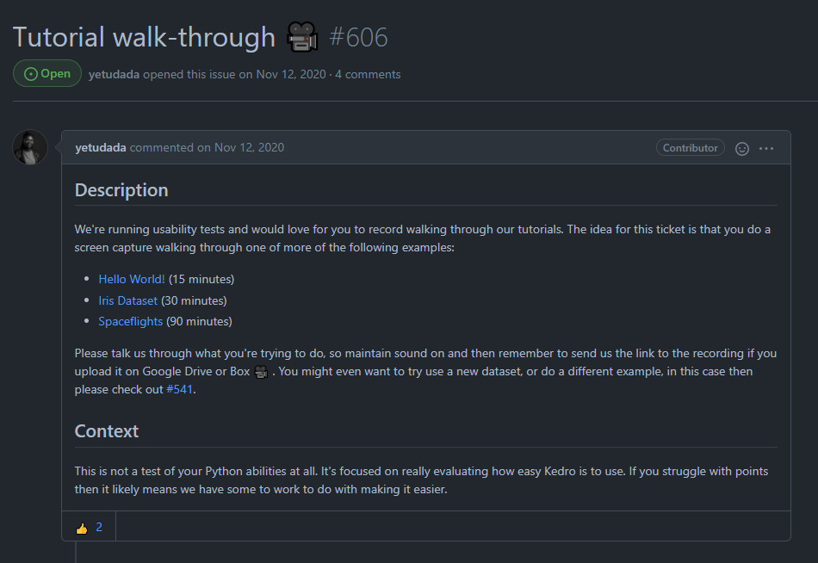This screenshot has width=818, height=563.
Task: Open the 'Hello World!' tutorial link
Action: (x=131, y=279)
